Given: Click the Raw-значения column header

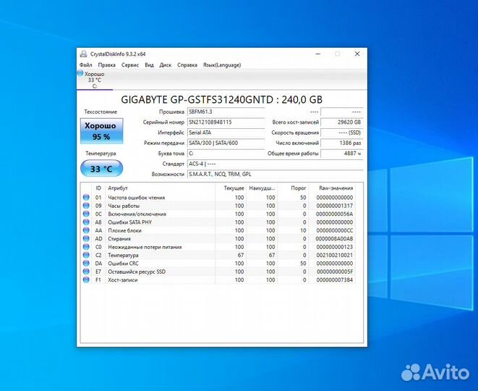Looking at the screenshot, I should (335, 188).
